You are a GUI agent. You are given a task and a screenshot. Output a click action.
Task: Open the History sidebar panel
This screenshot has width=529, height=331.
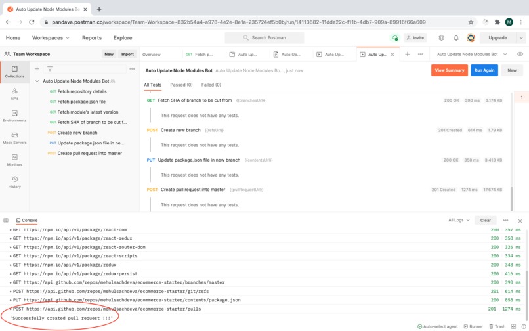pyautogui.click(x=14, y=182)
